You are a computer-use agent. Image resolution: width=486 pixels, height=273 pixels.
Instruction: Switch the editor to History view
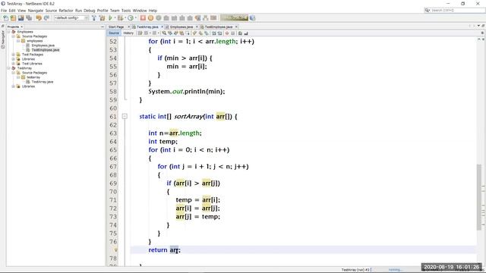[x=128, y=33]
